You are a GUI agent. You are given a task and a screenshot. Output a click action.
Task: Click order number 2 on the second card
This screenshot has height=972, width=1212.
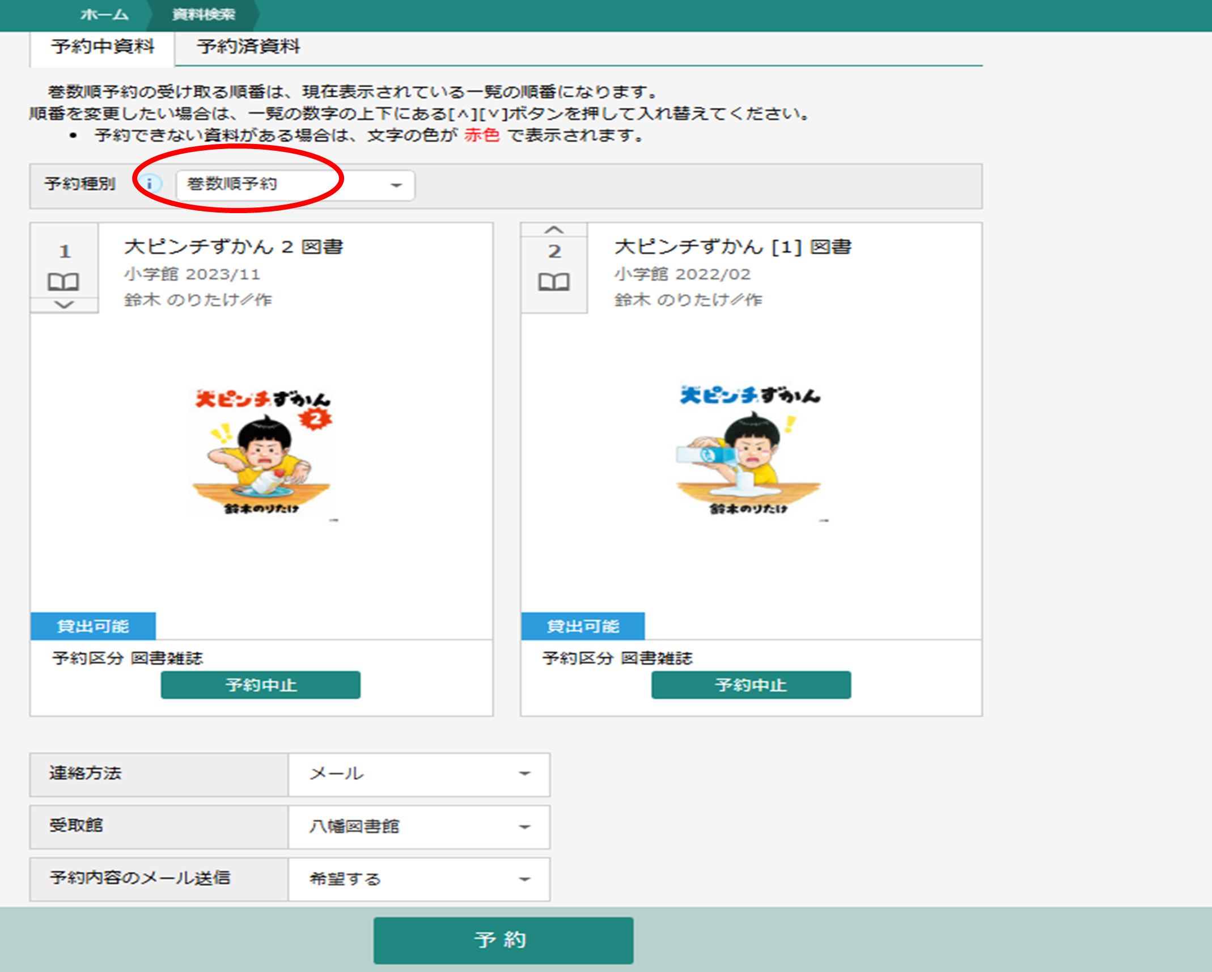[x=554, y=251]
